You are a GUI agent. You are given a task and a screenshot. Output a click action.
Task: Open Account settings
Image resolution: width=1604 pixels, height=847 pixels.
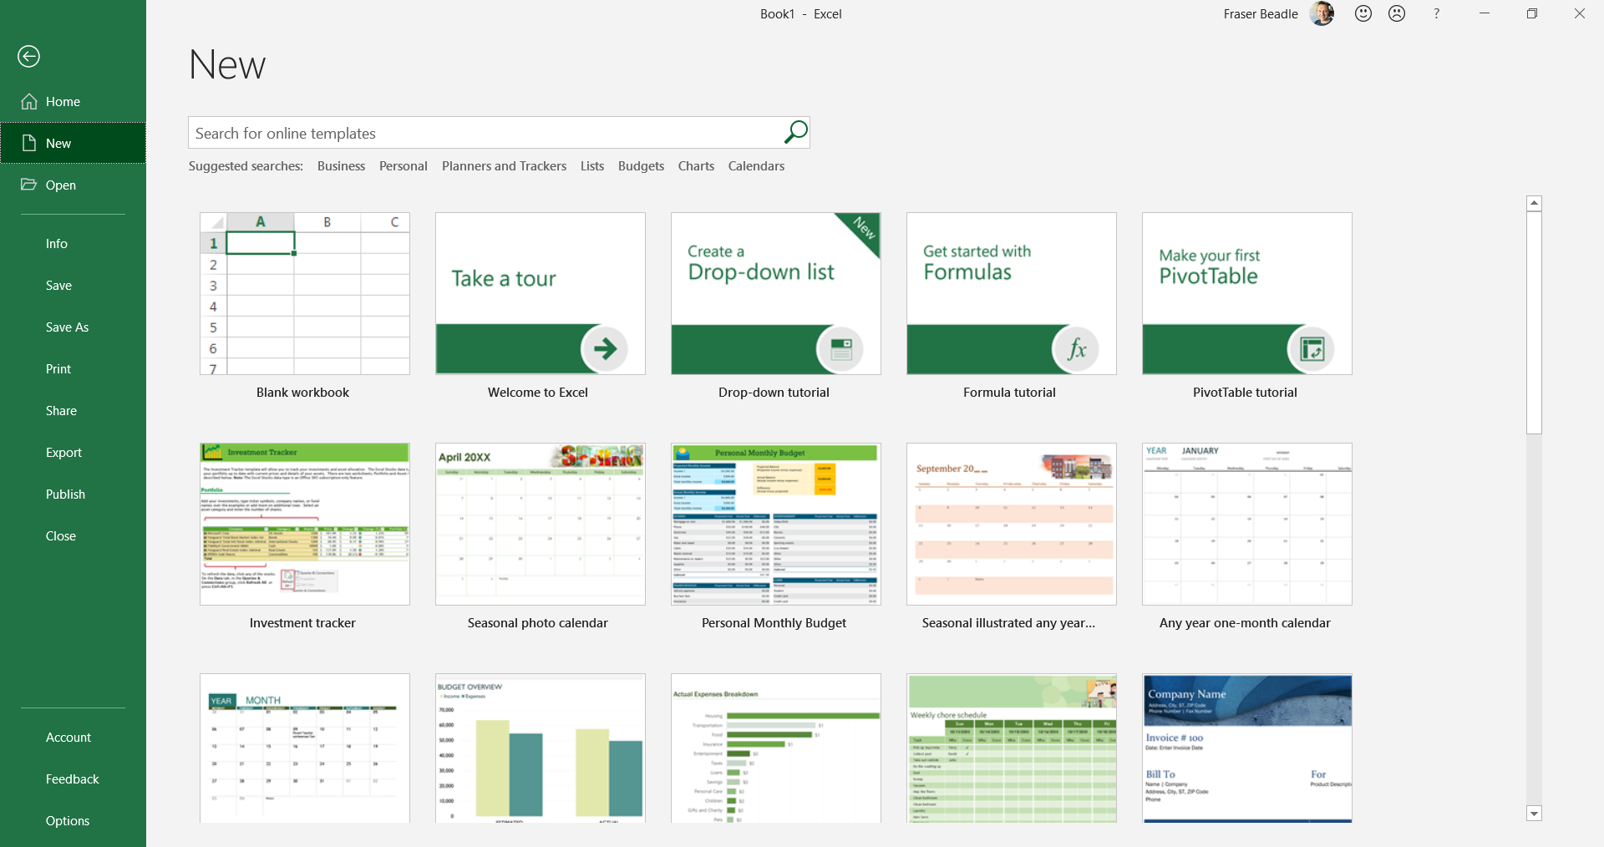(x=73, y=737)
